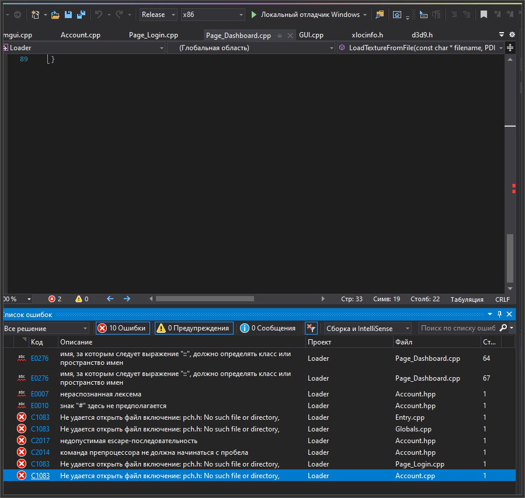Click the editor horizontal scrollbar thumb
The image size is (525, 498).
(x=204, y=299)
